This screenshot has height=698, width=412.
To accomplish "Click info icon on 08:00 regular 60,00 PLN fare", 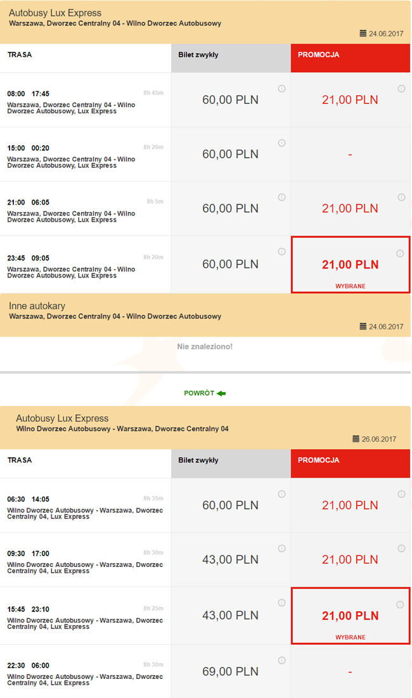I will pyautogui.click(x=281, y=89).
